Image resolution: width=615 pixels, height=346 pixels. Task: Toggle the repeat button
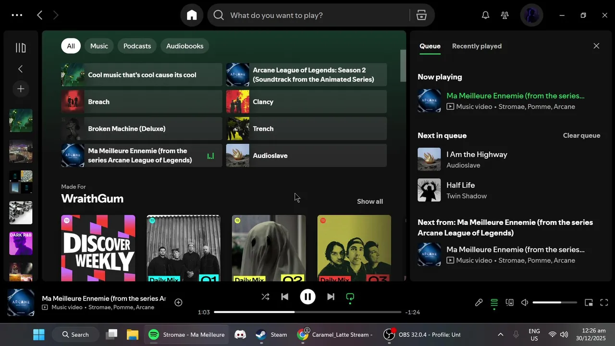tap(350, 297)
